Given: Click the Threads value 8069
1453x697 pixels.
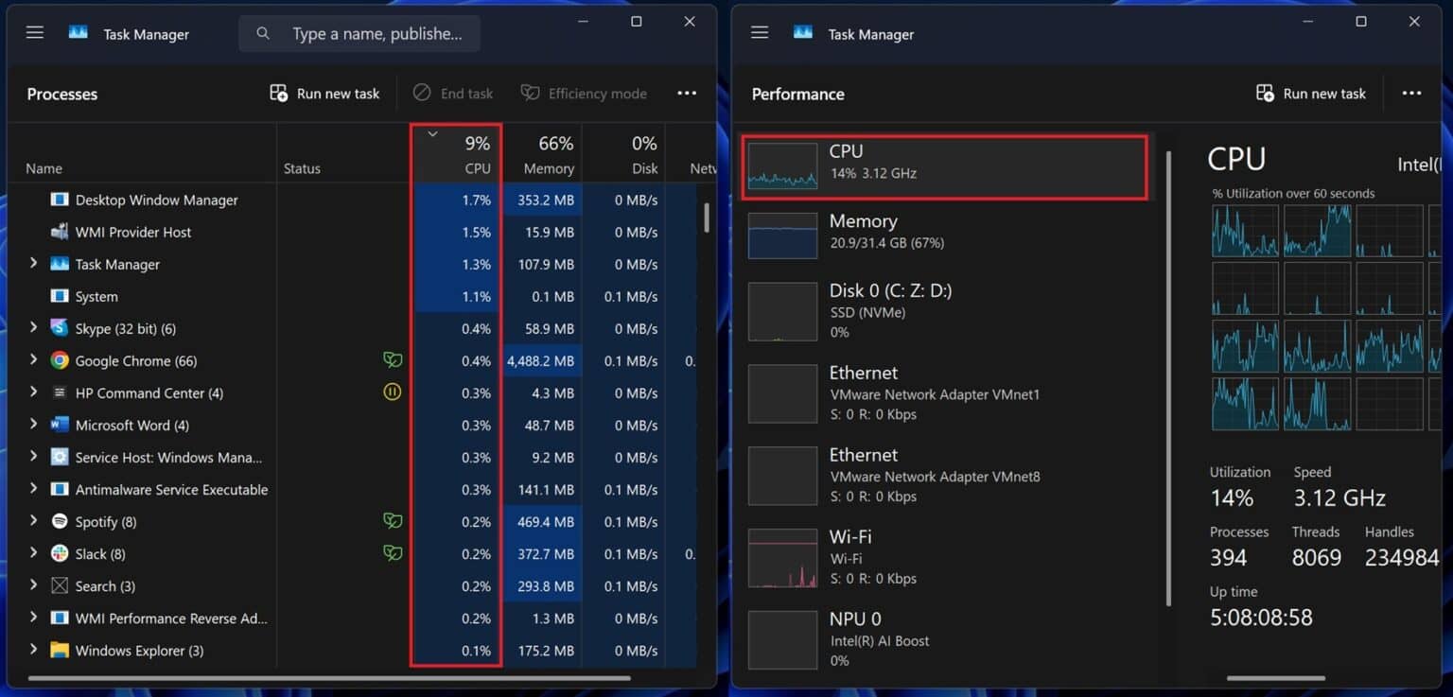Looking at the screenshot, I should pos(1317,558).
